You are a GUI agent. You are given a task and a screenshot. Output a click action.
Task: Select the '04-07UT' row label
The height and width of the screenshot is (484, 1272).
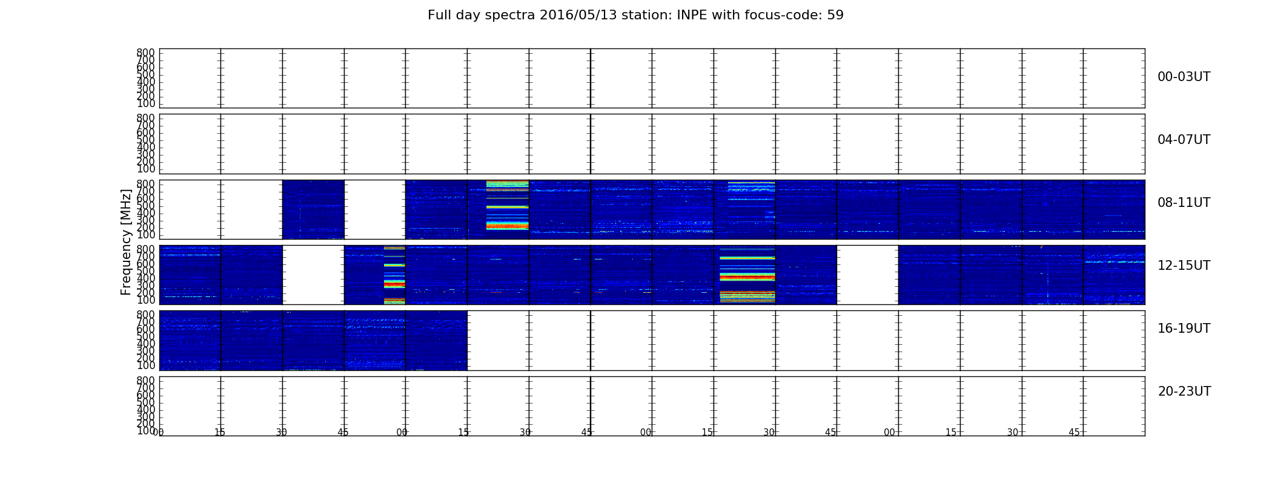[1184, 140]
